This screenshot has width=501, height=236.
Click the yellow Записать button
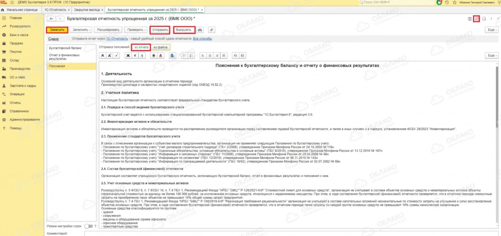[57, 30]
